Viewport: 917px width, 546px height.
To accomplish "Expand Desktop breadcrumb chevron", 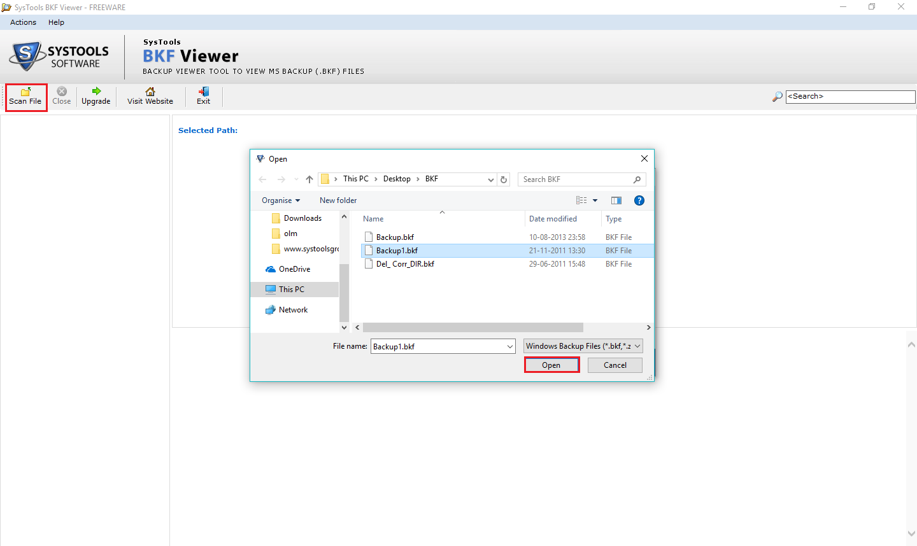I will (x=418, y=179).
